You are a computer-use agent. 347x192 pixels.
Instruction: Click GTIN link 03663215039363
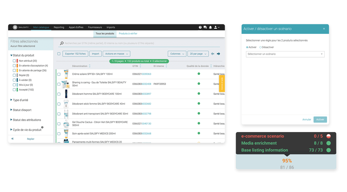click(x=142, y=74)
